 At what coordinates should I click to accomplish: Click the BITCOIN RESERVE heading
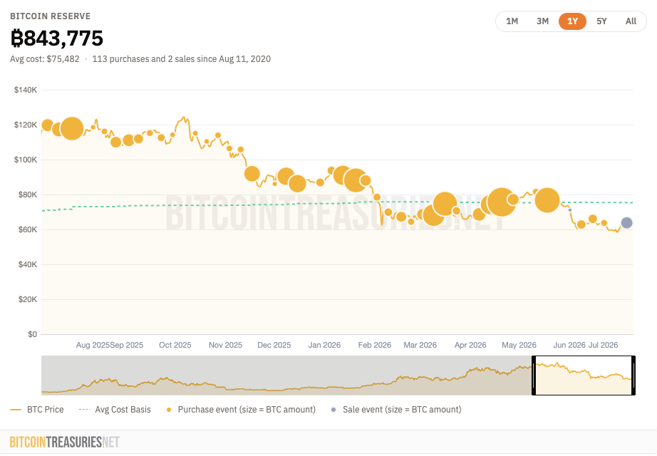tap(51, 16)
